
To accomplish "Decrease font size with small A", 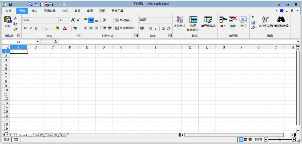I will click(x=79, y=20).
